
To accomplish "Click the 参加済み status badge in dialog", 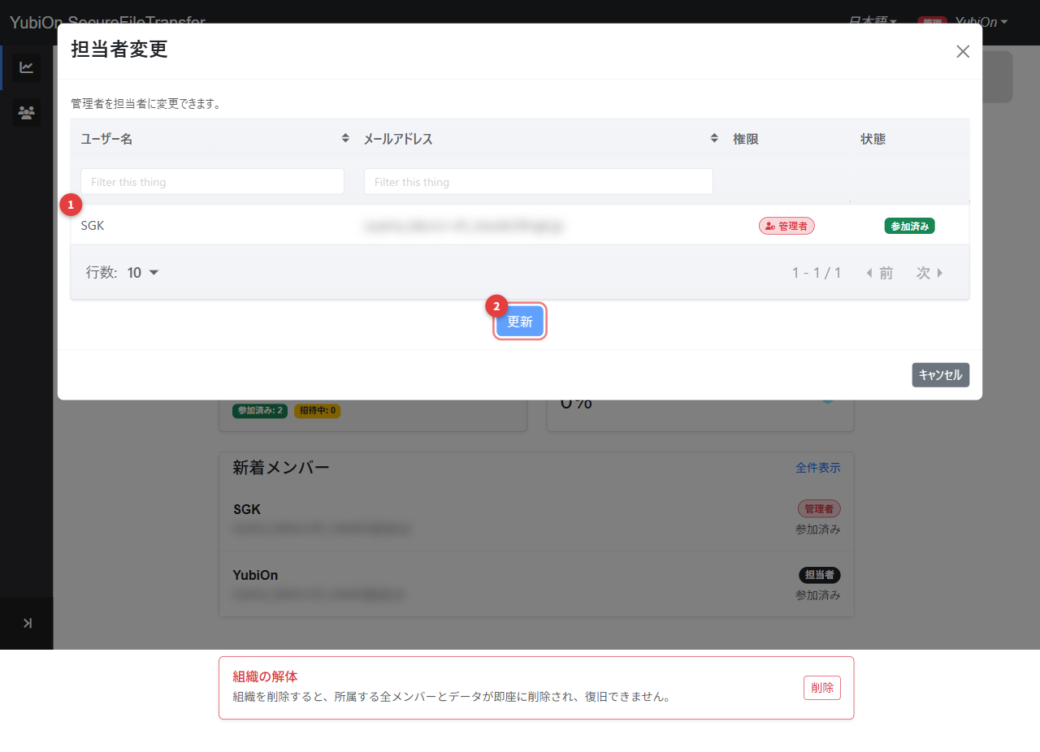I will [x=909, y=226].
